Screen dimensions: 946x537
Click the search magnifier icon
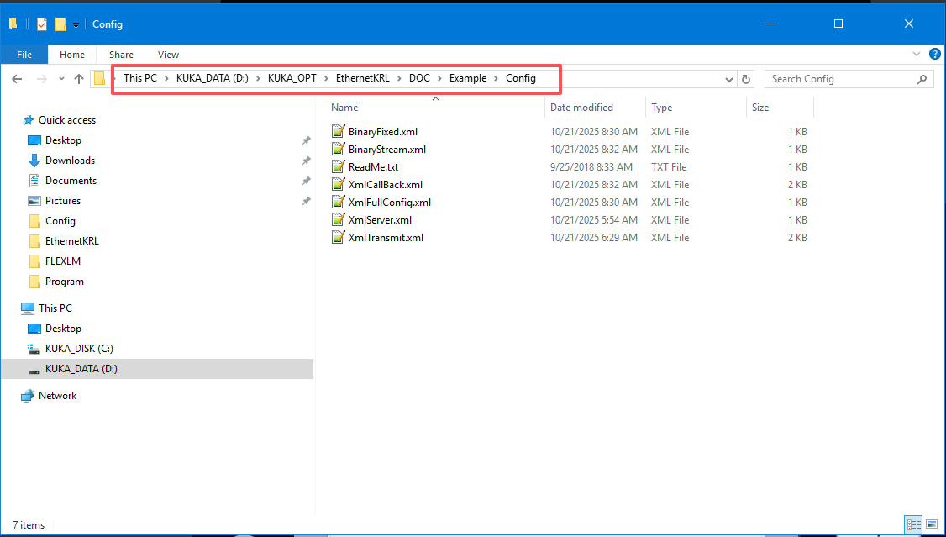point(922,79)
